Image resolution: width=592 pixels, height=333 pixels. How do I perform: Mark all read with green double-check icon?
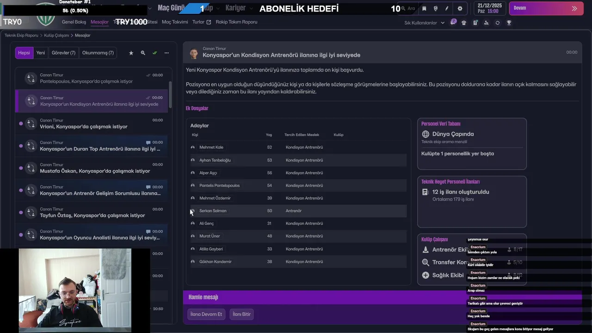(x=154, y=53)
